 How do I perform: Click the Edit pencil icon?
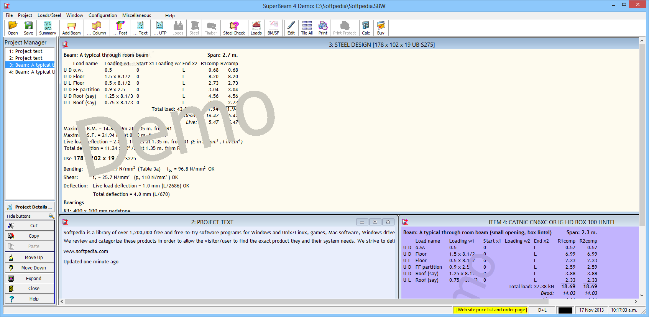pyautogui.click(x=291, y=28)
